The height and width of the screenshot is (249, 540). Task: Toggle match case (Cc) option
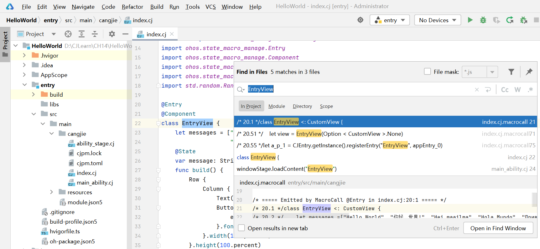coord(505,89)
